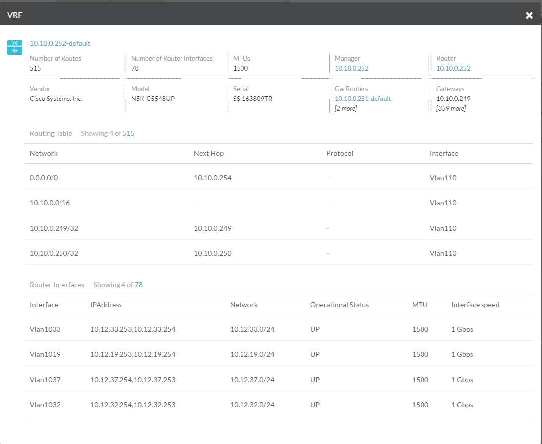This screenshot has height=444, width=542.
Task: Select network 10.12.33.0/24
Action: 252,329
